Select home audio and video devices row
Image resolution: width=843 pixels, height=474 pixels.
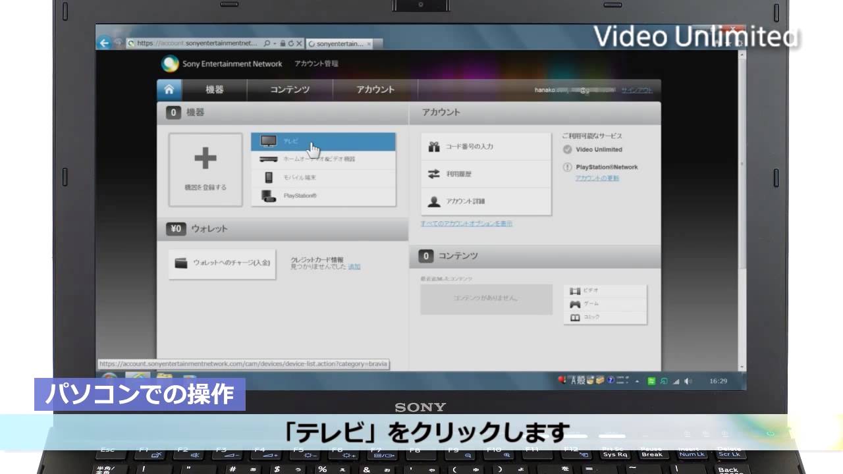click(x=323, y=159)
